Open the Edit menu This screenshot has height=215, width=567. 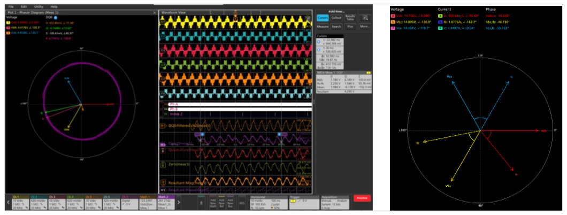[x=24, y=7]
